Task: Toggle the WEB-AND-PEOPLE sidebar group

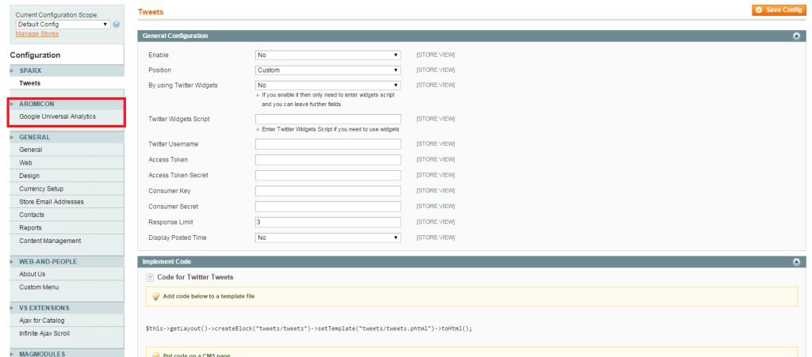Action: (67, 262)
